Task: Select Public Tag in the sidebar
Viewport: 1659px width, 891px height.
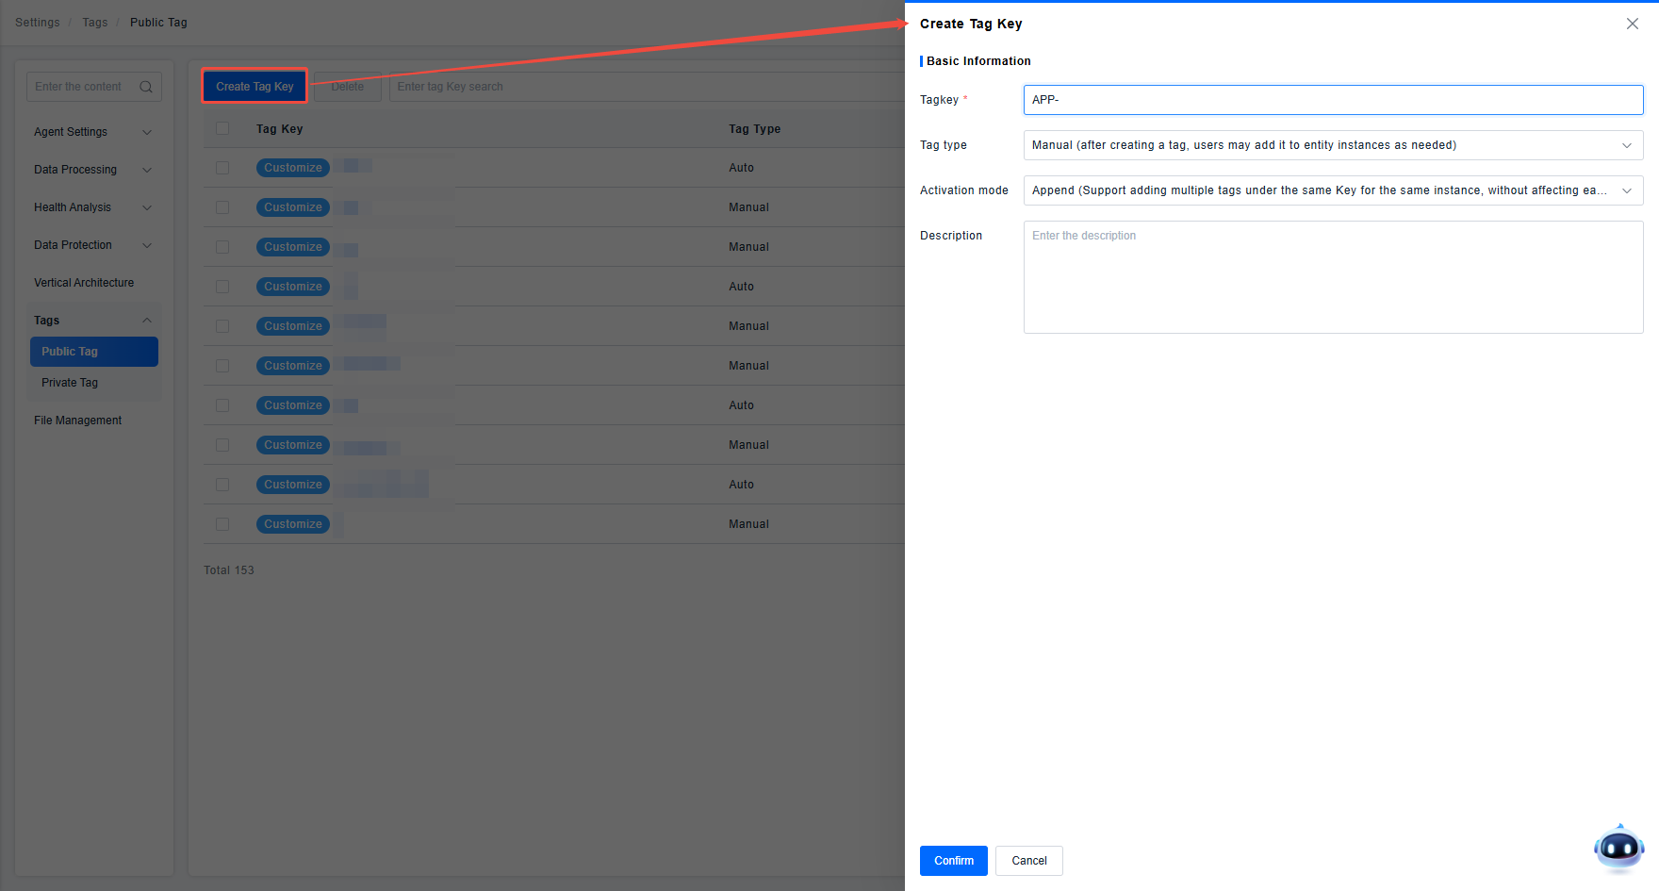Action: pos(93,352)
